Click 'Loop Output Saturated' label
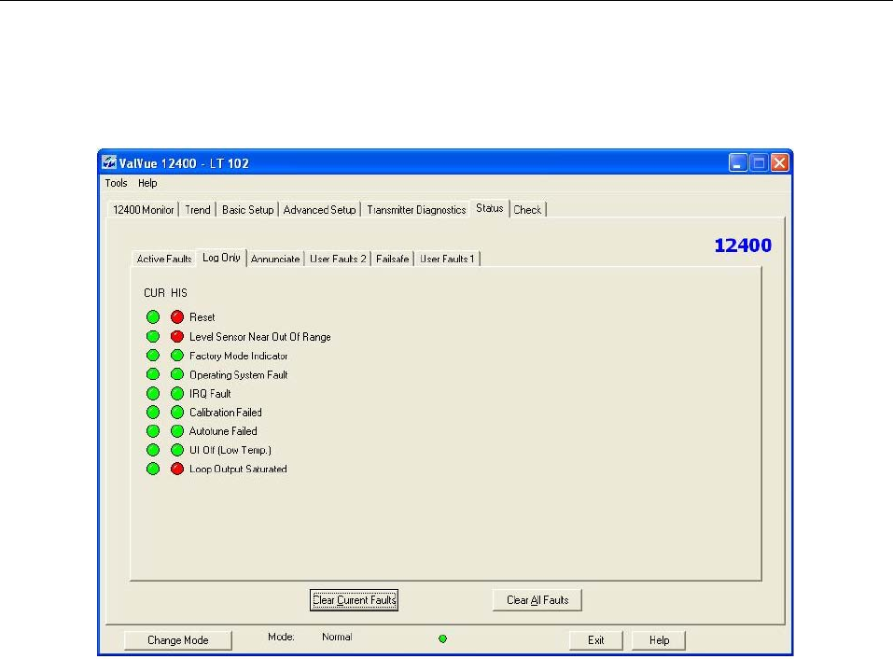The width and height of the screenshot is (893, 659). 238,469
